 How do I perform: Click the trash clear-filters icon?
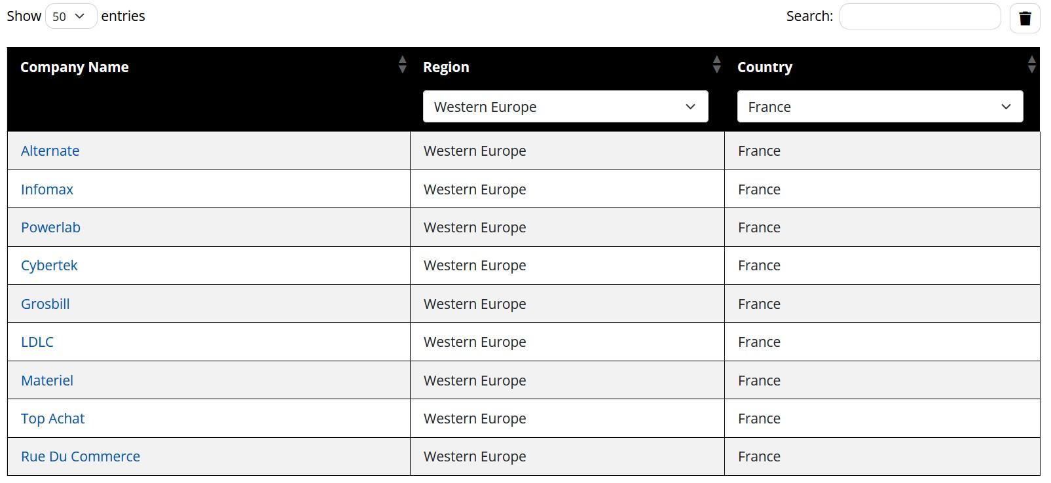[1025, 18]
